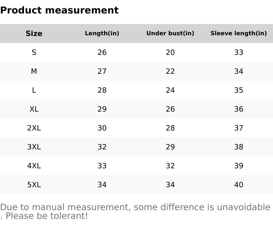Click the Sleeve length(in) column header

(x=238, y=33)
